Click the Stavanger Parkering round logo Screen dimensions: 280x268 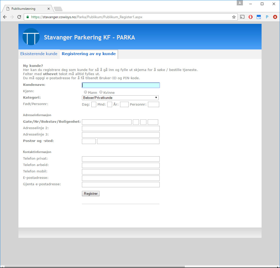pyautogui.click(x=31, y=37)
